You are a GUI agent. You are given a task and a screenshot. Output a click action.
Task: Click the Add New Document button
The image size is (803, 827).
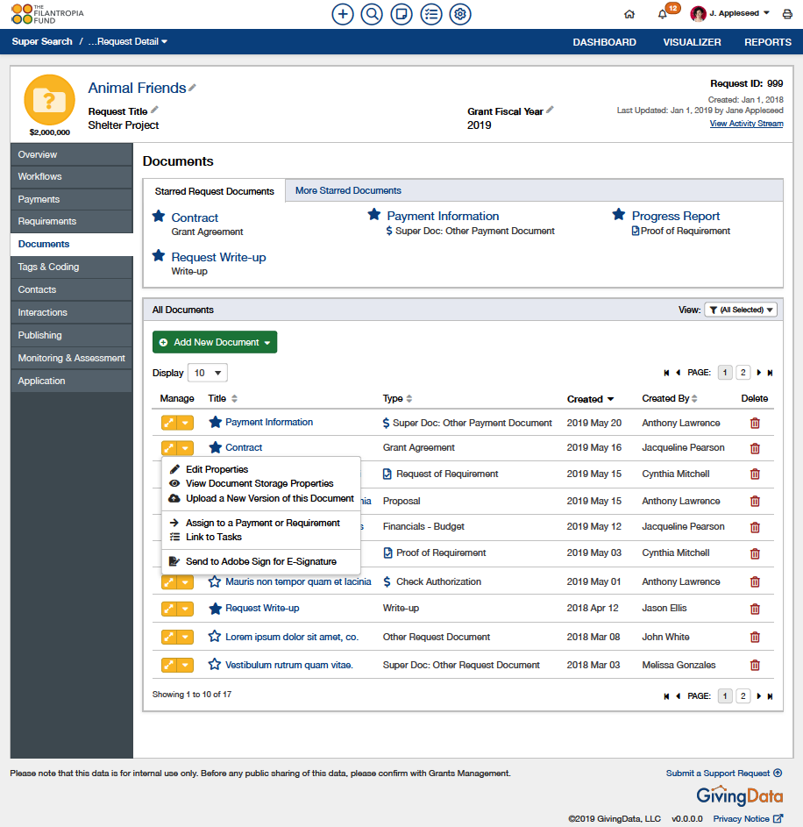point(215,342)
